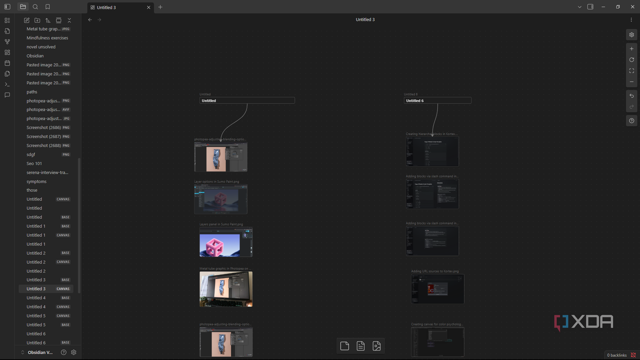The width and height of the screenshot is (640, 360).
Task: Click the sync status icon in the status bar
Action: point(633,355)
